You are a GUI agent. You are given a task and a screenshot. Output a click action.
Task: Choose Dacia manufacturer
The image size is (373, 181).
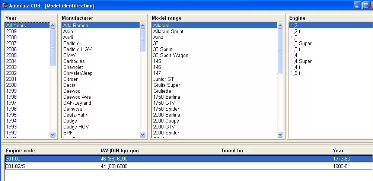[69, 85]
